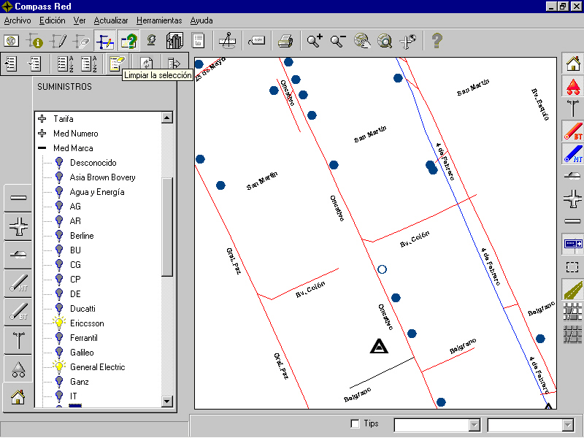
Task: Collapse the Med Marca tree node
Action: (x=42, y=148)
